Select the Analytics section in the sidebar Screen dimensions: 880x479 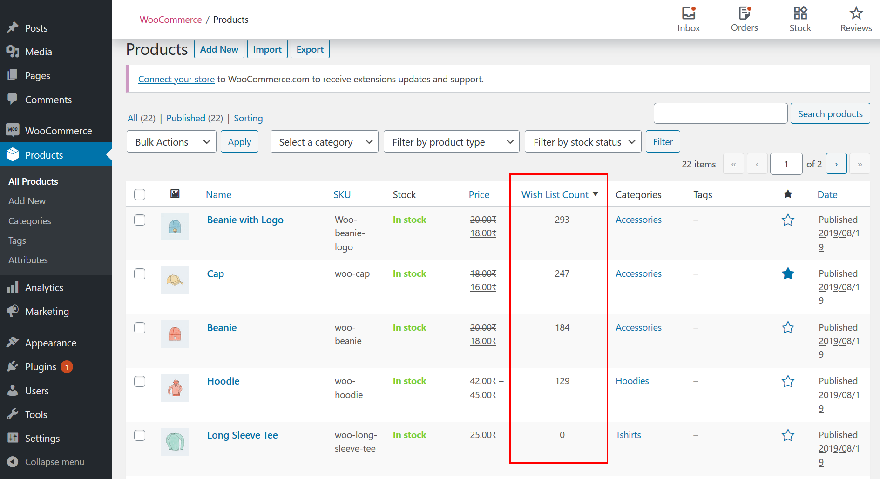coord(44,287)
